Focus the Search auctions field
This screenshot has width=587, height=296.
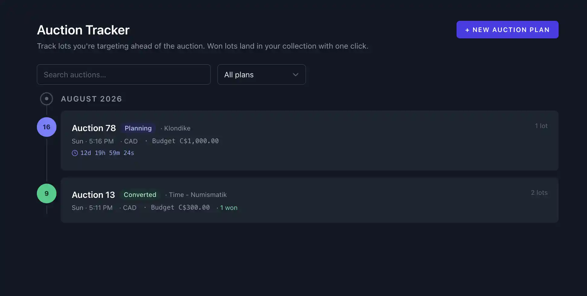[124, 74]
